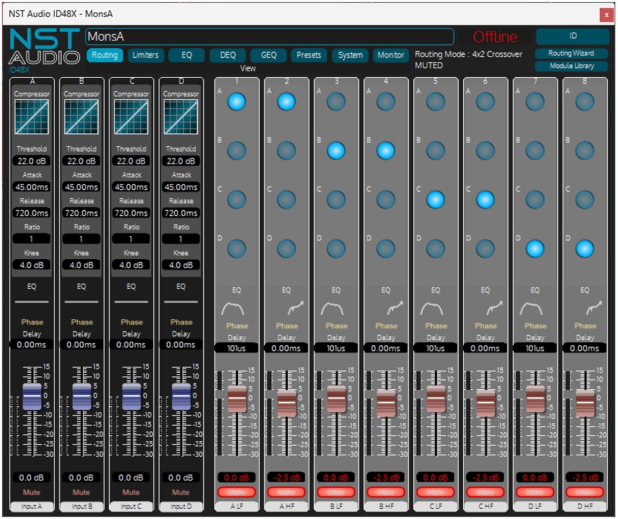Screen dimensions: 618x519
Task: Click the Input A fader handle
Action: 32,397
